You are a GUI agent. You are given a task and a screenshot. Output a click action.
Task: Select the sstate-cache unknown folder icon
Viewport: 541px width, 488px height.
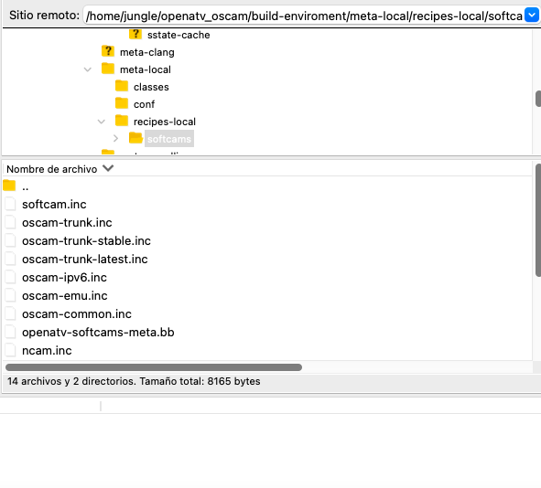[135, 34]
